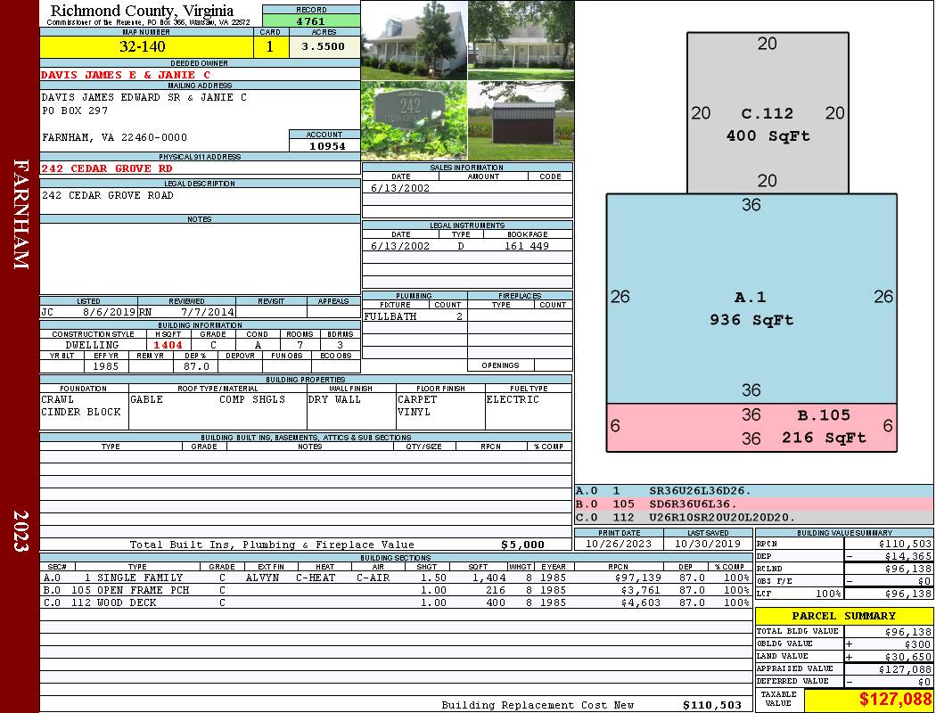Open the house with porch photo thumbnail
This screenshot has height=713, width=936.
(521, 40)
